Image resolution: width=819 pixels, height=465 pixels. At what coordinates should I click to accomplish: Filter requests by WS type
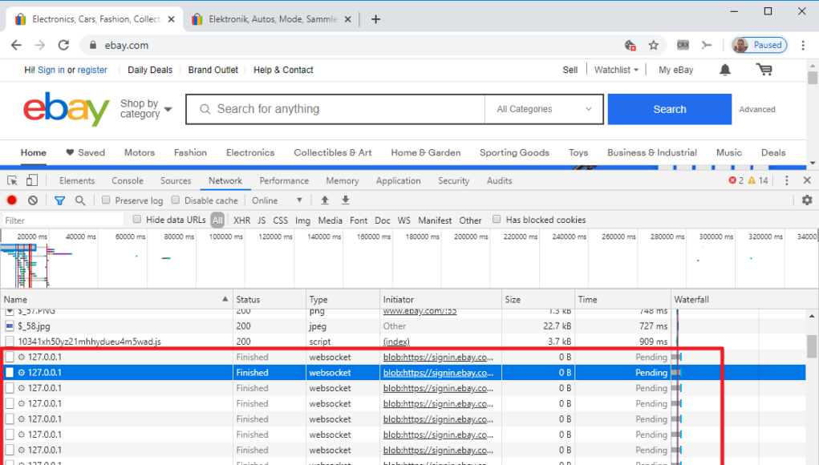pyautogui.click(x=403, y=220)
